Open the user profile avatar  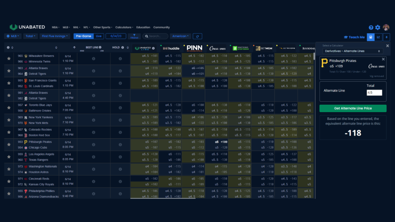coord(386,27)
